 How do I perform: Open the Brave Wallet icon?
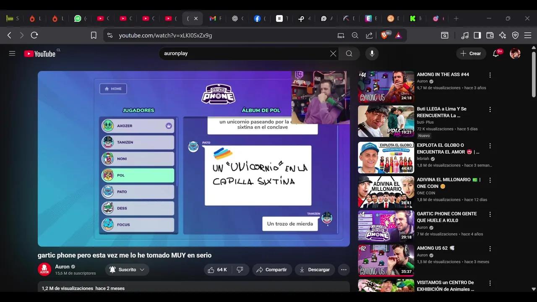pos(490,36)
